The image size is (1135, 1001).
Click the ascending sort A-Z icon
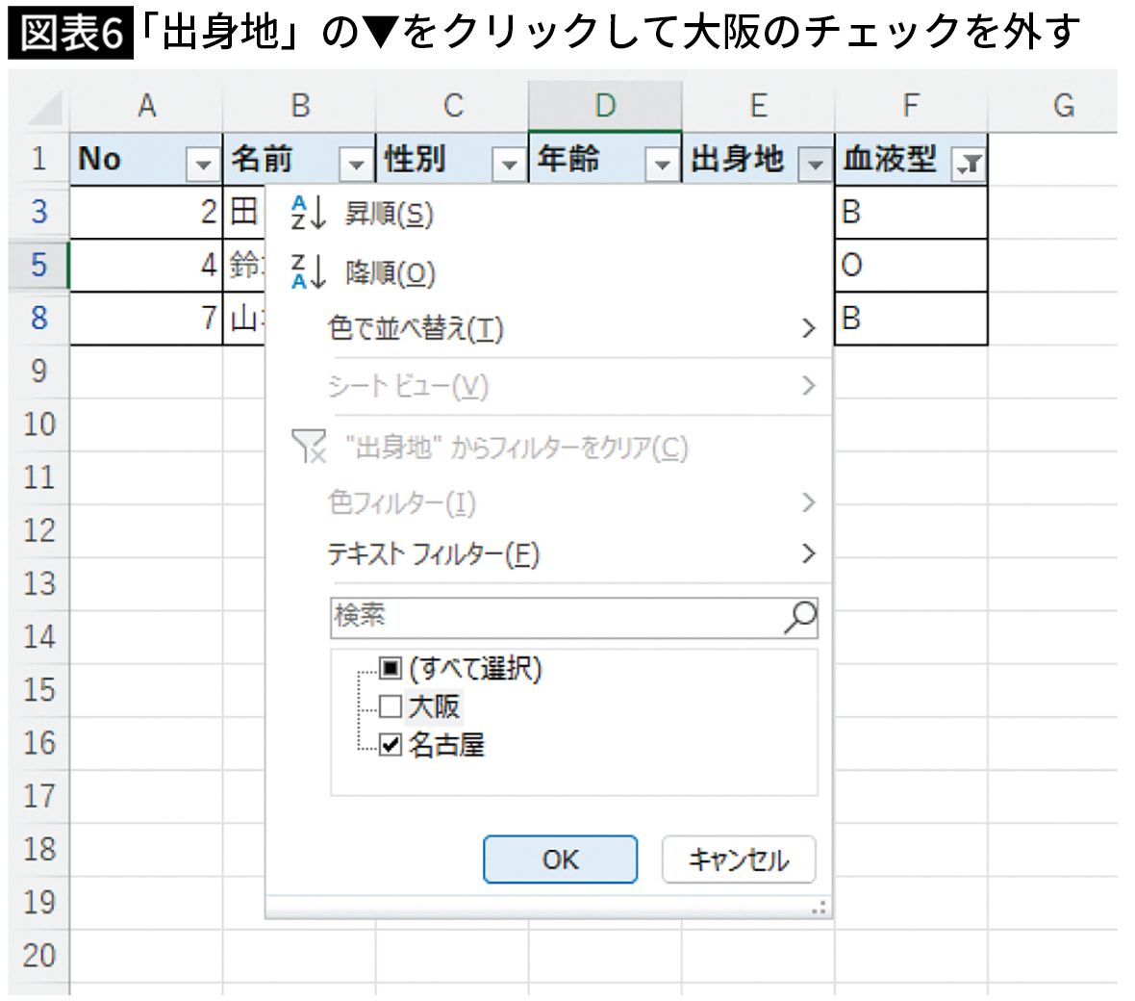(x=308, y=214)
